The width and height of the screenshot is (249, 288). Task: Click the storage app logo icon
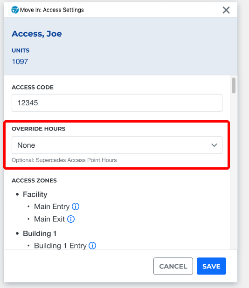coord(15,10)
